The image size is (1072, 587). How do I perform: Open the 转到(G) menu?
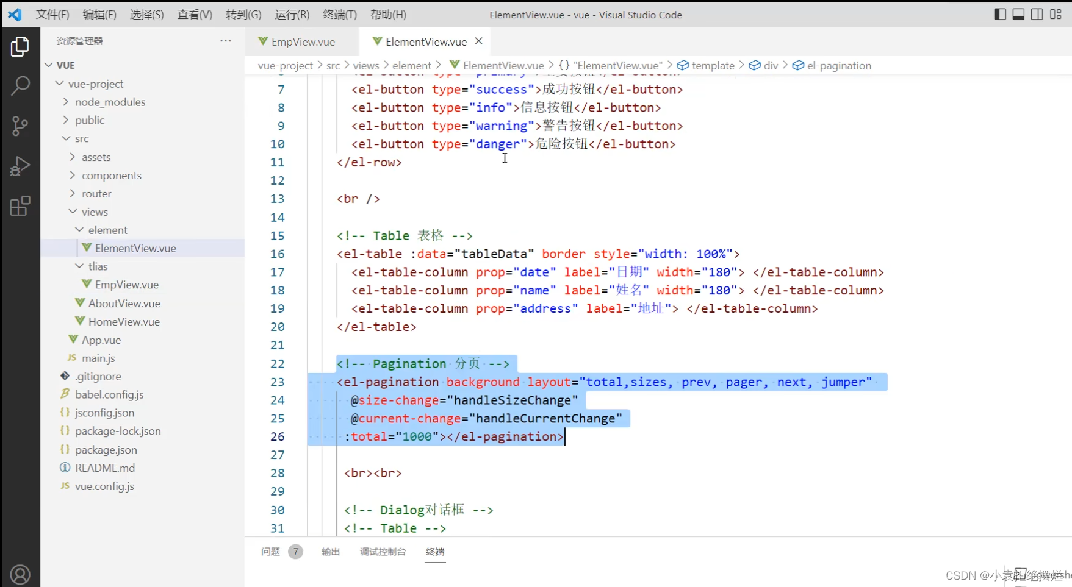click(x=243, y=15)
